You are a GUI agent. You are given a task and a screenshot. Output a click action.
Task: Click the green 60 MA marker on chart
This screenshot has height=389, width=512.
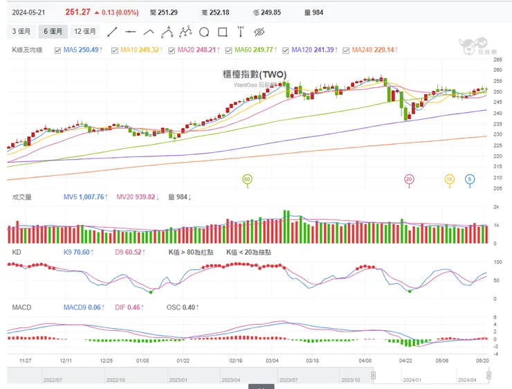tap(247, 180)
